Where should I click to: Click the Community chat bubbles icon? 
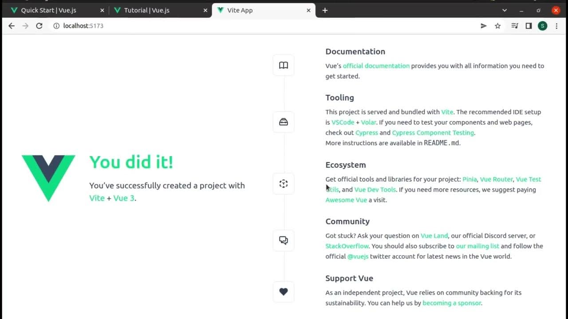click(x=284, y=240)
